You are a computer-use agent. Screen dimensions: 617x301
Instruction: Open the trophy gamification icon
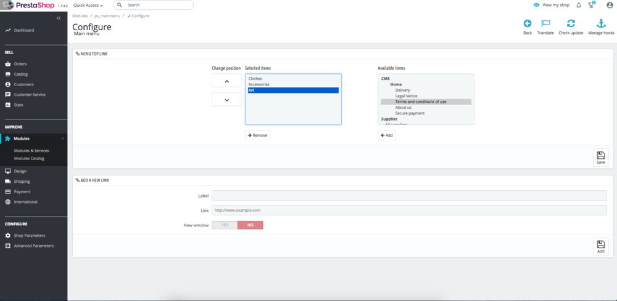(592, 5)
